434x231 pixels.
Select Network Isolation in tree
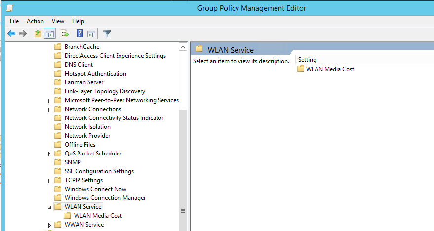point(87,127)
